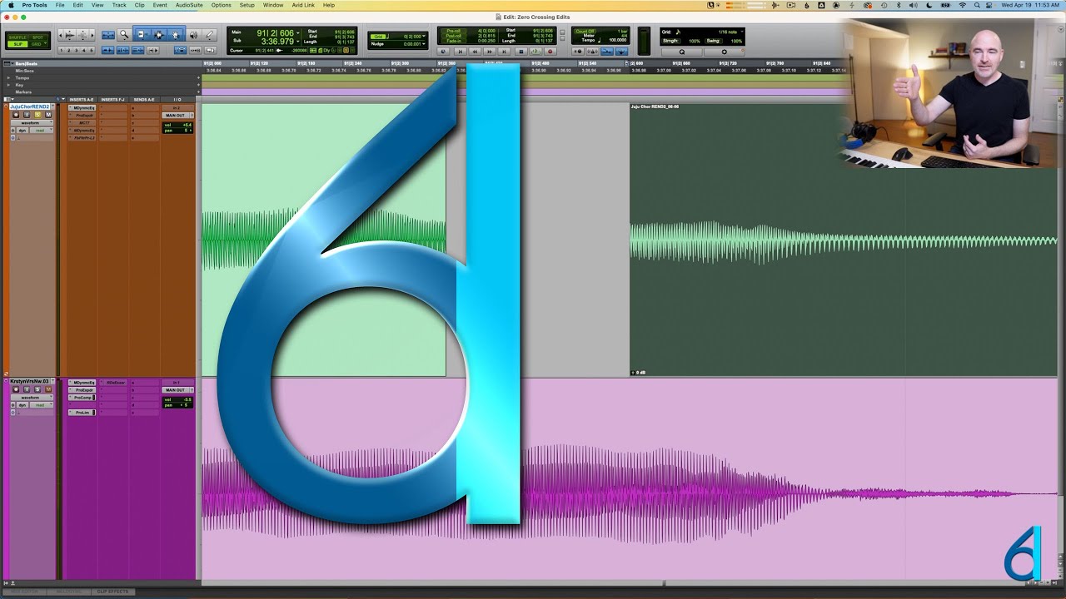Viewport: 1066px width, 599px height.
Task: Open the ProComp insert plug-in
Action: [x=83, y=398]
